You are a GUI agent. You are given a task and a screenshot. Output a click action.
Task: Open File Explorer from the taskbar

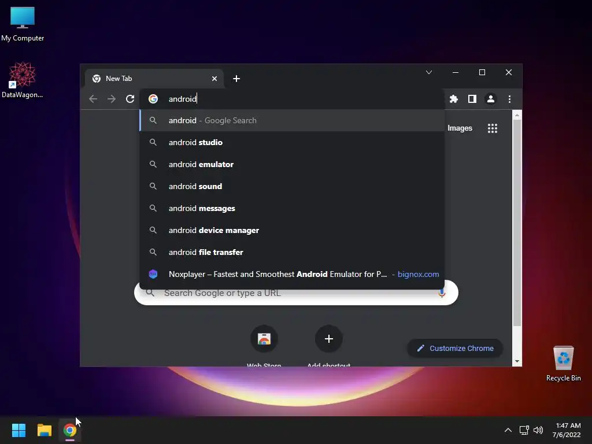44,430
